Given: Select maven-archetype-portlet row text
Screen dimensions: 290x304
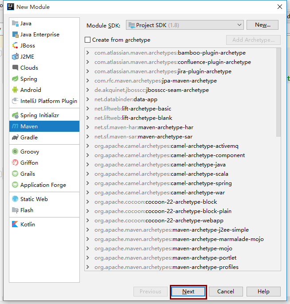Looking at the screenshot, I should tap(165, 258).
